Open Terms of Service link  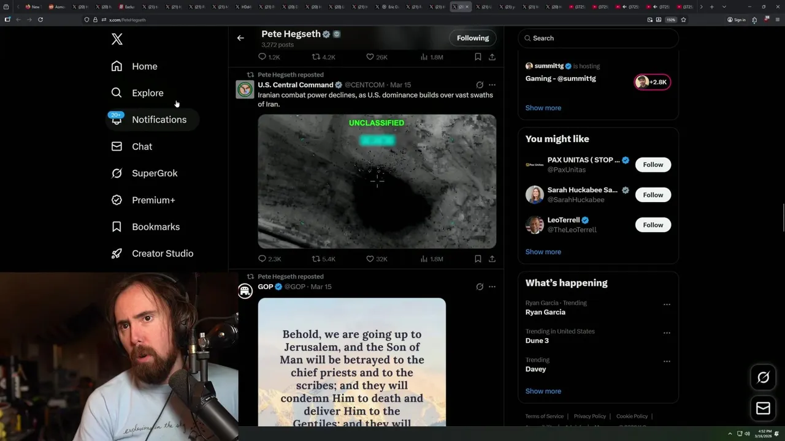pyautogui.click(x=544, y=417)
